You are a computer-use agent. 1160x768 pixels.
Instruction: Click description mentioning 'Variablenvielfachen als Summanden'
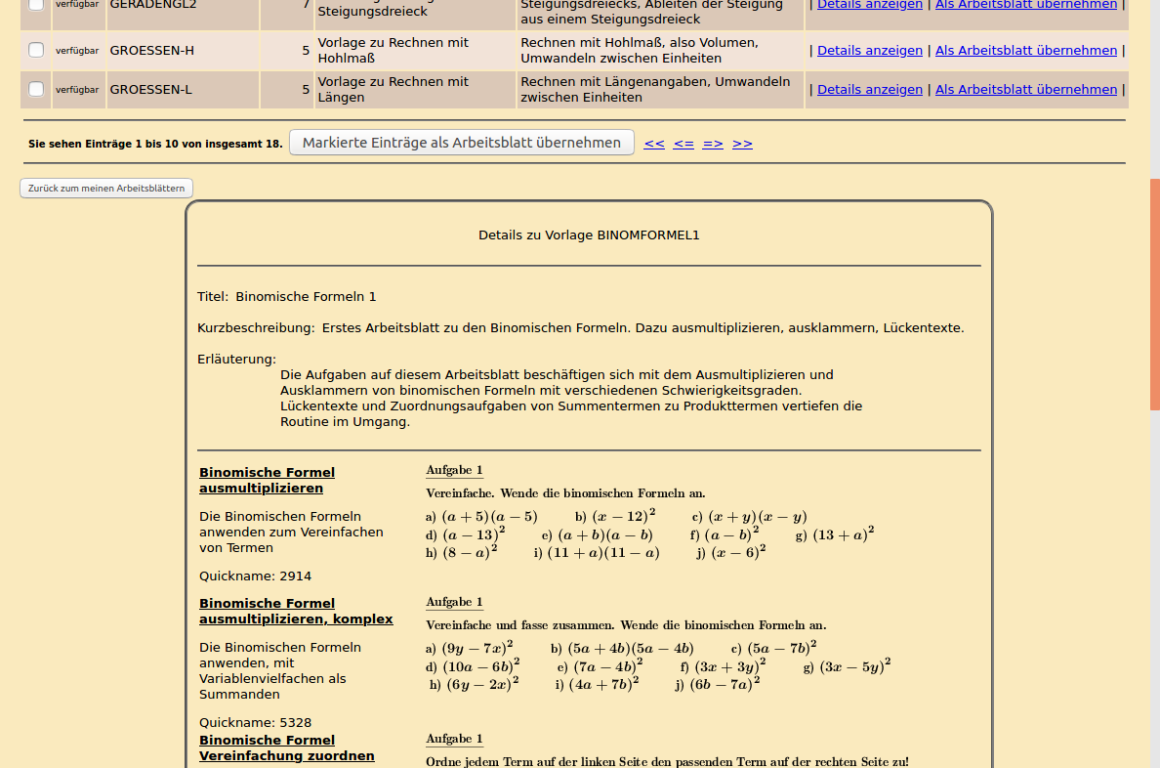point(280,670)
